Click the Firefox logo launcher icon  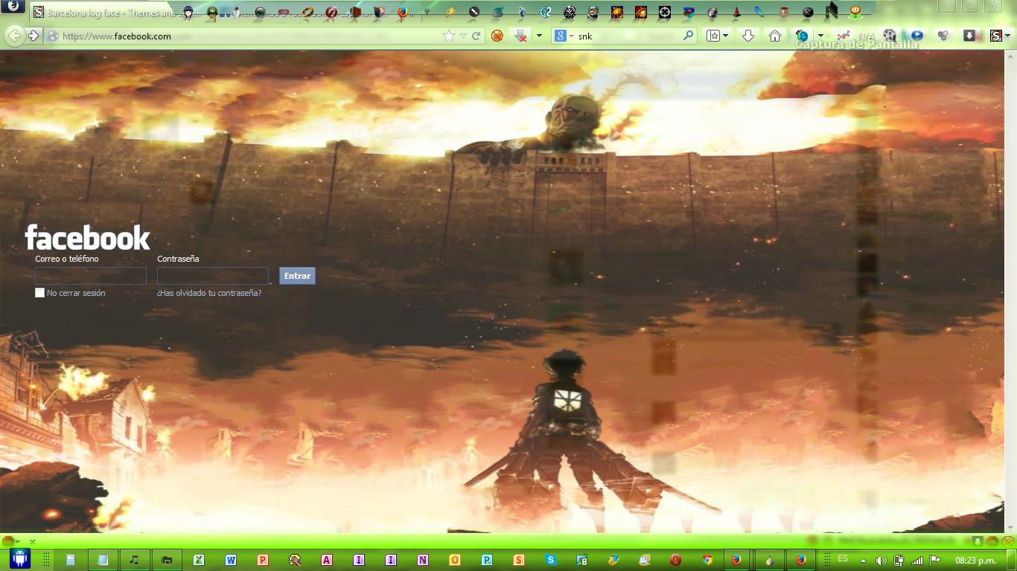click(x=402, y=12)
